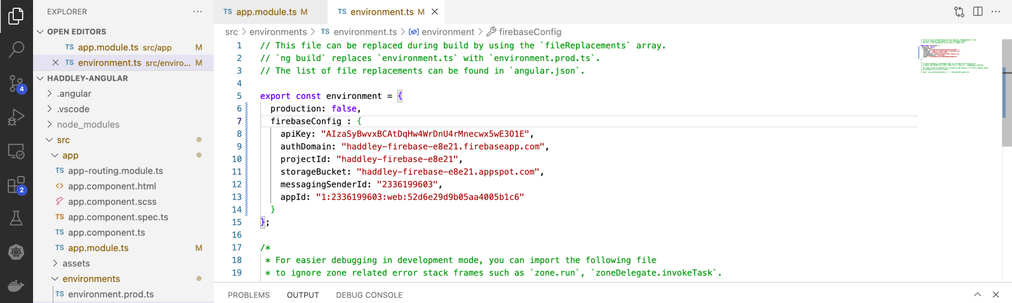Screen dimensions: 1012x303
Task: Click the Open Changes compare icon
Action: pyautogui.click(x=959, y=12)
